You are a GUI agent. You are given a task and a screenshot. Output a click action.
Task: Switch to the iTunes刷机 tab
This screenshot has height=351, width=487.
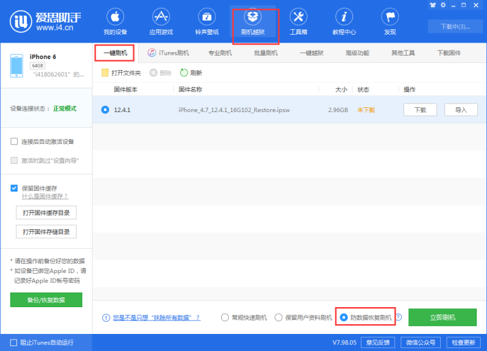169,53
